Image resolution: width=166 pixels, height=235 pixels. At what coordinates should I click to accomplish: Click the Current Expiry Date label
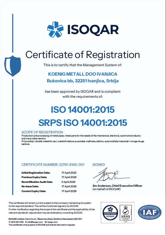(x=34, y=191)
